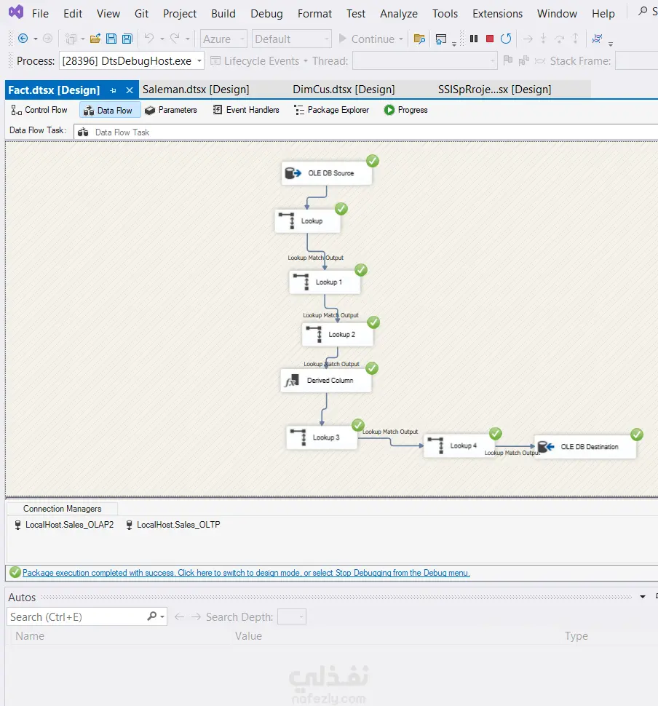
Task: Click the Step Out up-arrow icon
Action: [576, 39]
